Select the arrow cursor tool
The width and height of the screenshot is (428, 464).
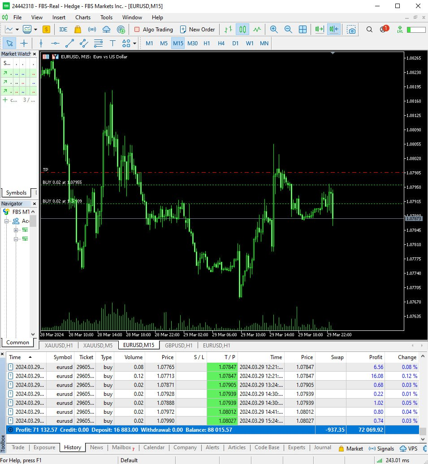(x=9, y=43)
